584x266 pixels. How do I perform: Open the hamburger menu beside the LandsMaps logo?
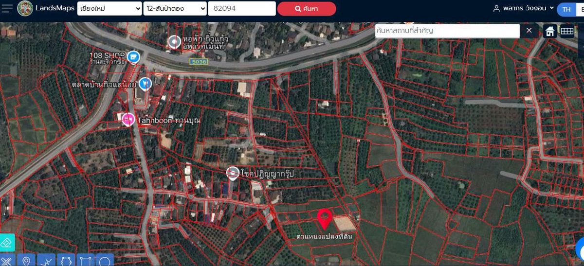tap(7, 8)
